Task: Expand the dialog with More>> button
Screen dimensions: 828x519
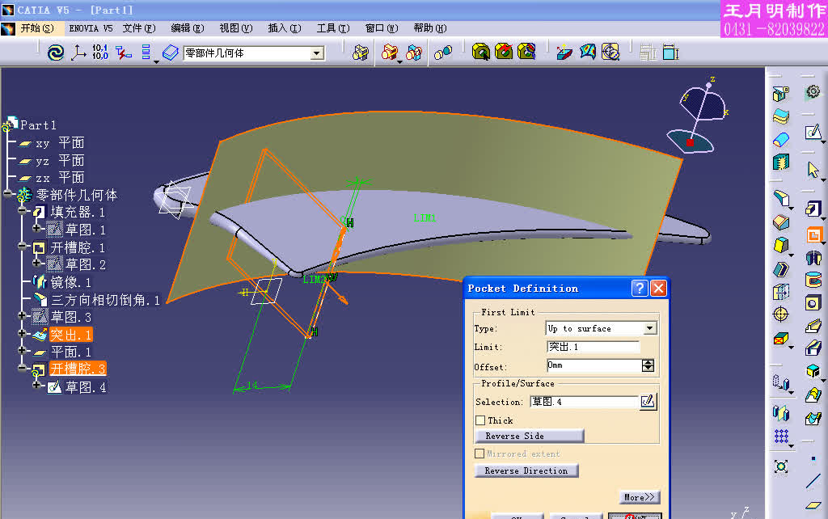Action: point(640,497)
